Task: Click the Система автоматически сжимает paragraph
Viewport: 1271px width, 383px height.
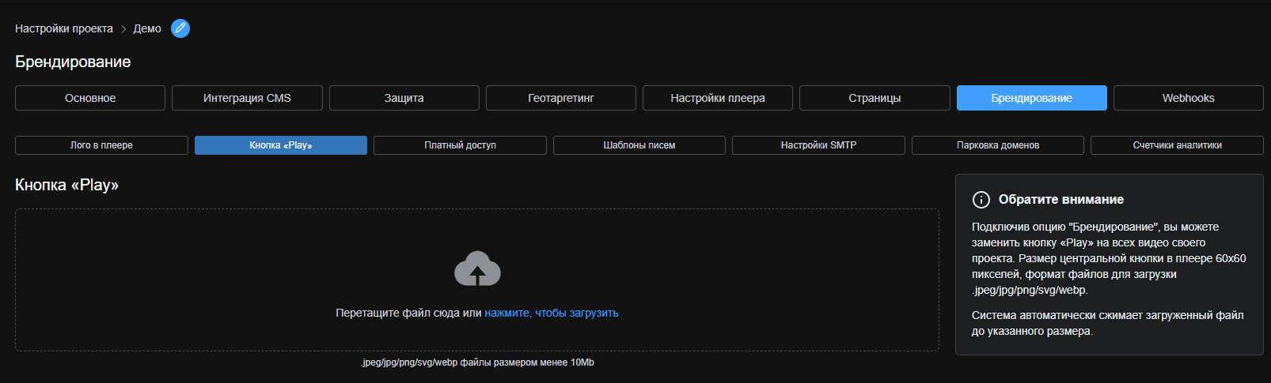Action: pos(1107,323)
